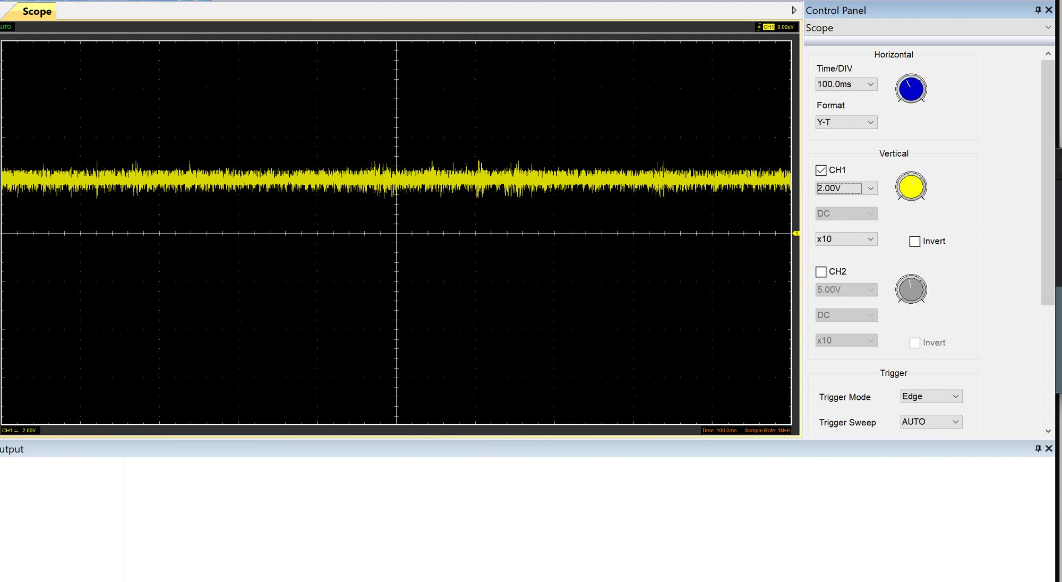The height and width of the screenshot is (582, 1062).
Task: Click the CH1 trigger indicator badge
Action: click(x=768, y=27)
